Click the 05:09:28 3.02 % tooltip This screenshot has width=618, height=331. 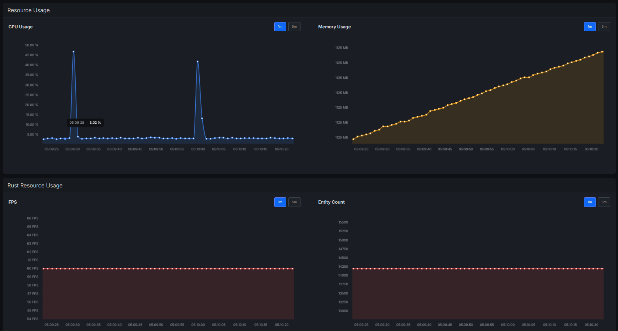pyautogui.click(x=85, y=123)
